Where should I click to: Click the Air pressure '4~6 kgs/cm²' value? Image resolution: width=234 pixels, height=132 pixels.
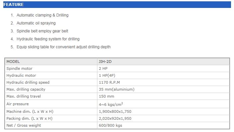tap(111, 104)
